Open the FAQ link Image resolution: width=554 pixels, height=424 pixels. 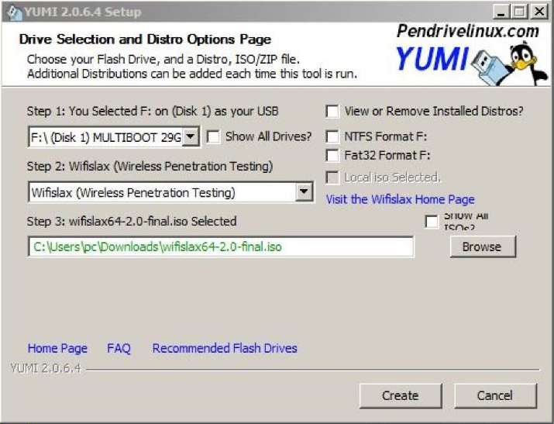pyautogui.click(x=119, y=348)
